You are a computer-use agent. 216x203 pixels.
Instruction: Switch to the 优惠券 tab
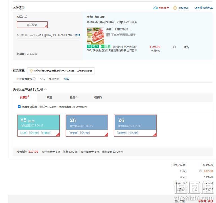25,97
